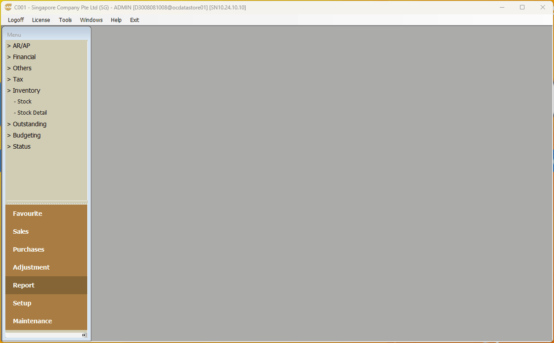This screenshot has height=343, width=554.
Task: Expand the AR/AP report group
Action: [19, 46]
